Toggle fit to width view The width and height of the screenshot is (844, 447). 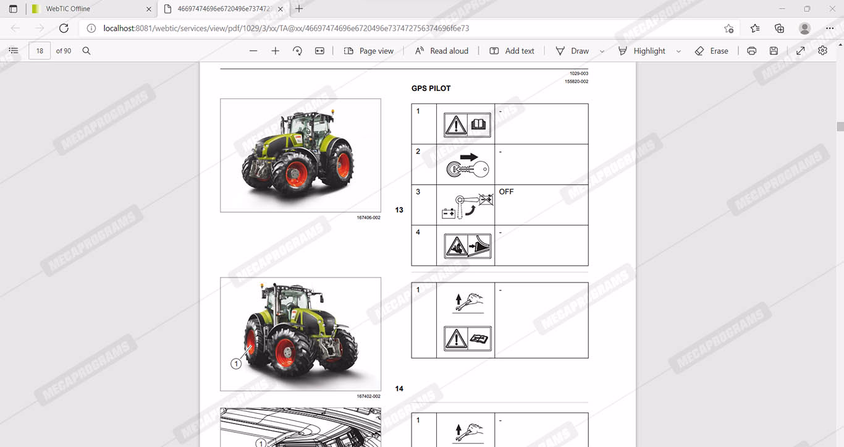pyautogui.click(x=319, y=51)
